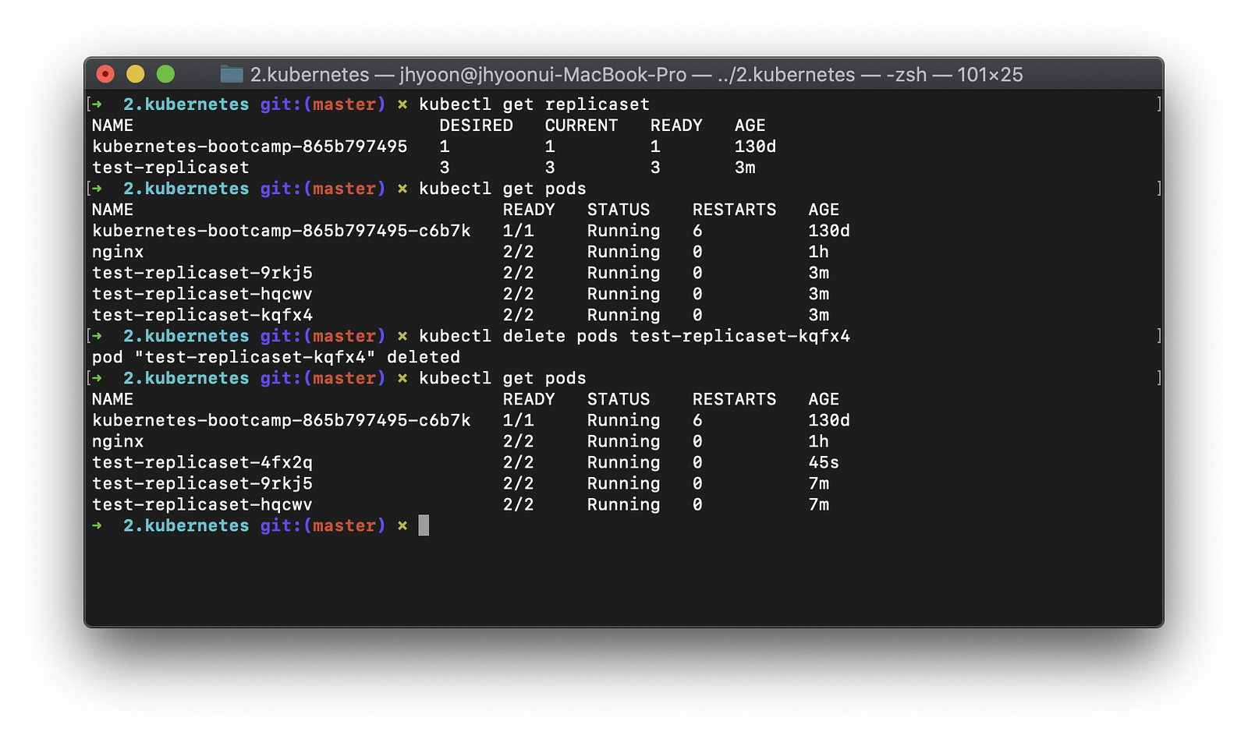Image resolution: width=1248 pixels, height=739 pixels.
Task: Click the green arrow of the last prompt
Action: tap(97, 525)
